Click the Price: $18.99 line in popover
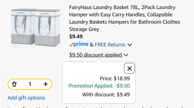 [115, 79]
